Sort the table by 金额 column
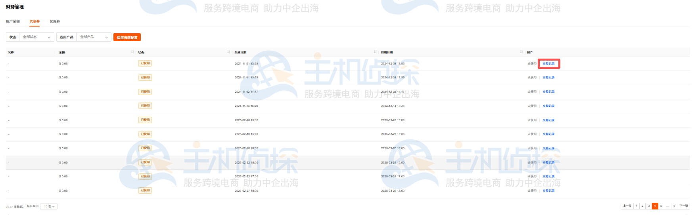 pyautogui.click(x=132, y=52)
